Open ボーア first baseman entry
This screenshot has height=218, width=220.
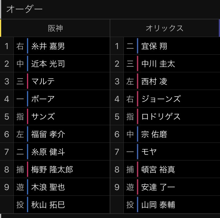(x=55, y=99)
